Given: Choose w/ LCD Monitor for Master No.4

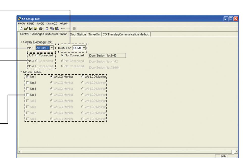Looking at the screenshot, I should 52,95.
